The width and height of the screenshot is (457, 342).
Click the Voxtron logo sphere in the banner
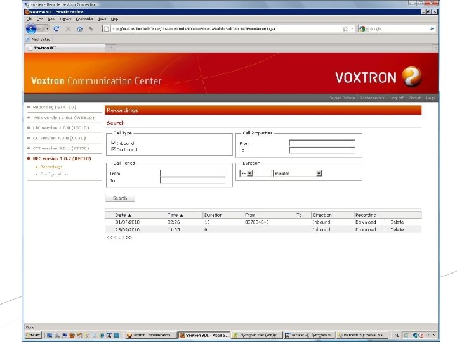coord(411,77)
